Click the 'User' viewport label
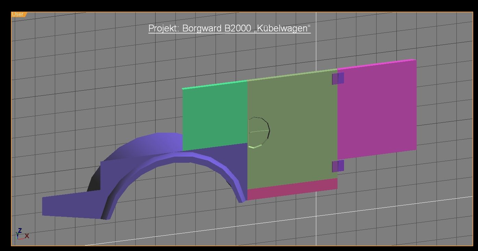 pos(18,14)
